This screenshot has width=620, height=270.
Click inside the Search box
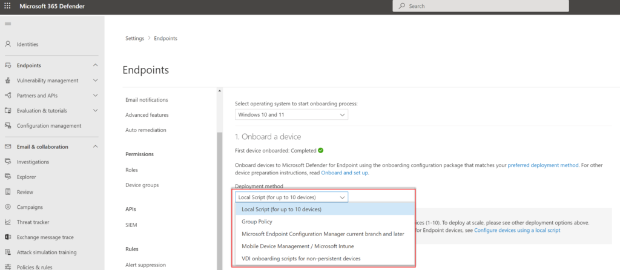click(x=481, y=6)
